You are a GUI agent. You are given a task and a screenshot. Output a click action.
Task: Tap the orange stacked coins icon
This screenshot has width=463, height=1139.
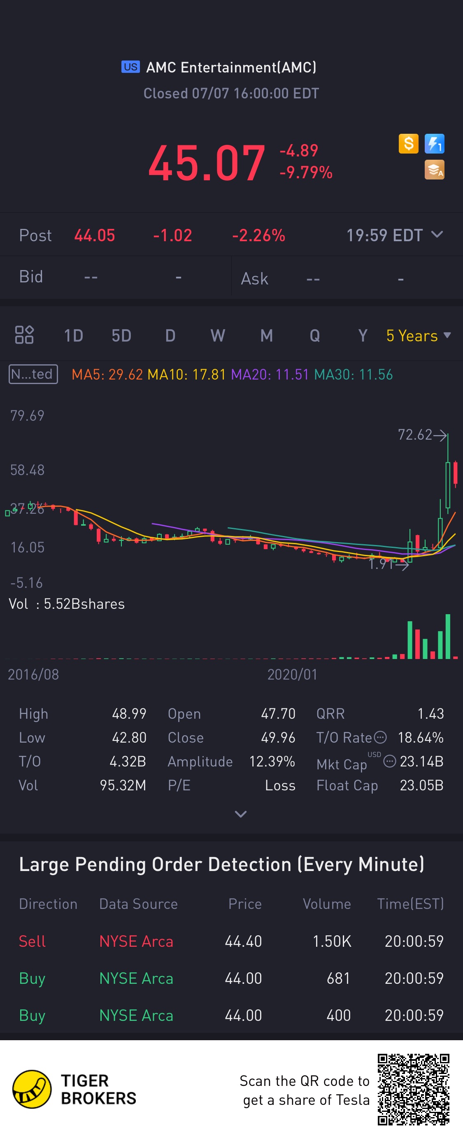(x=434, y=170)
